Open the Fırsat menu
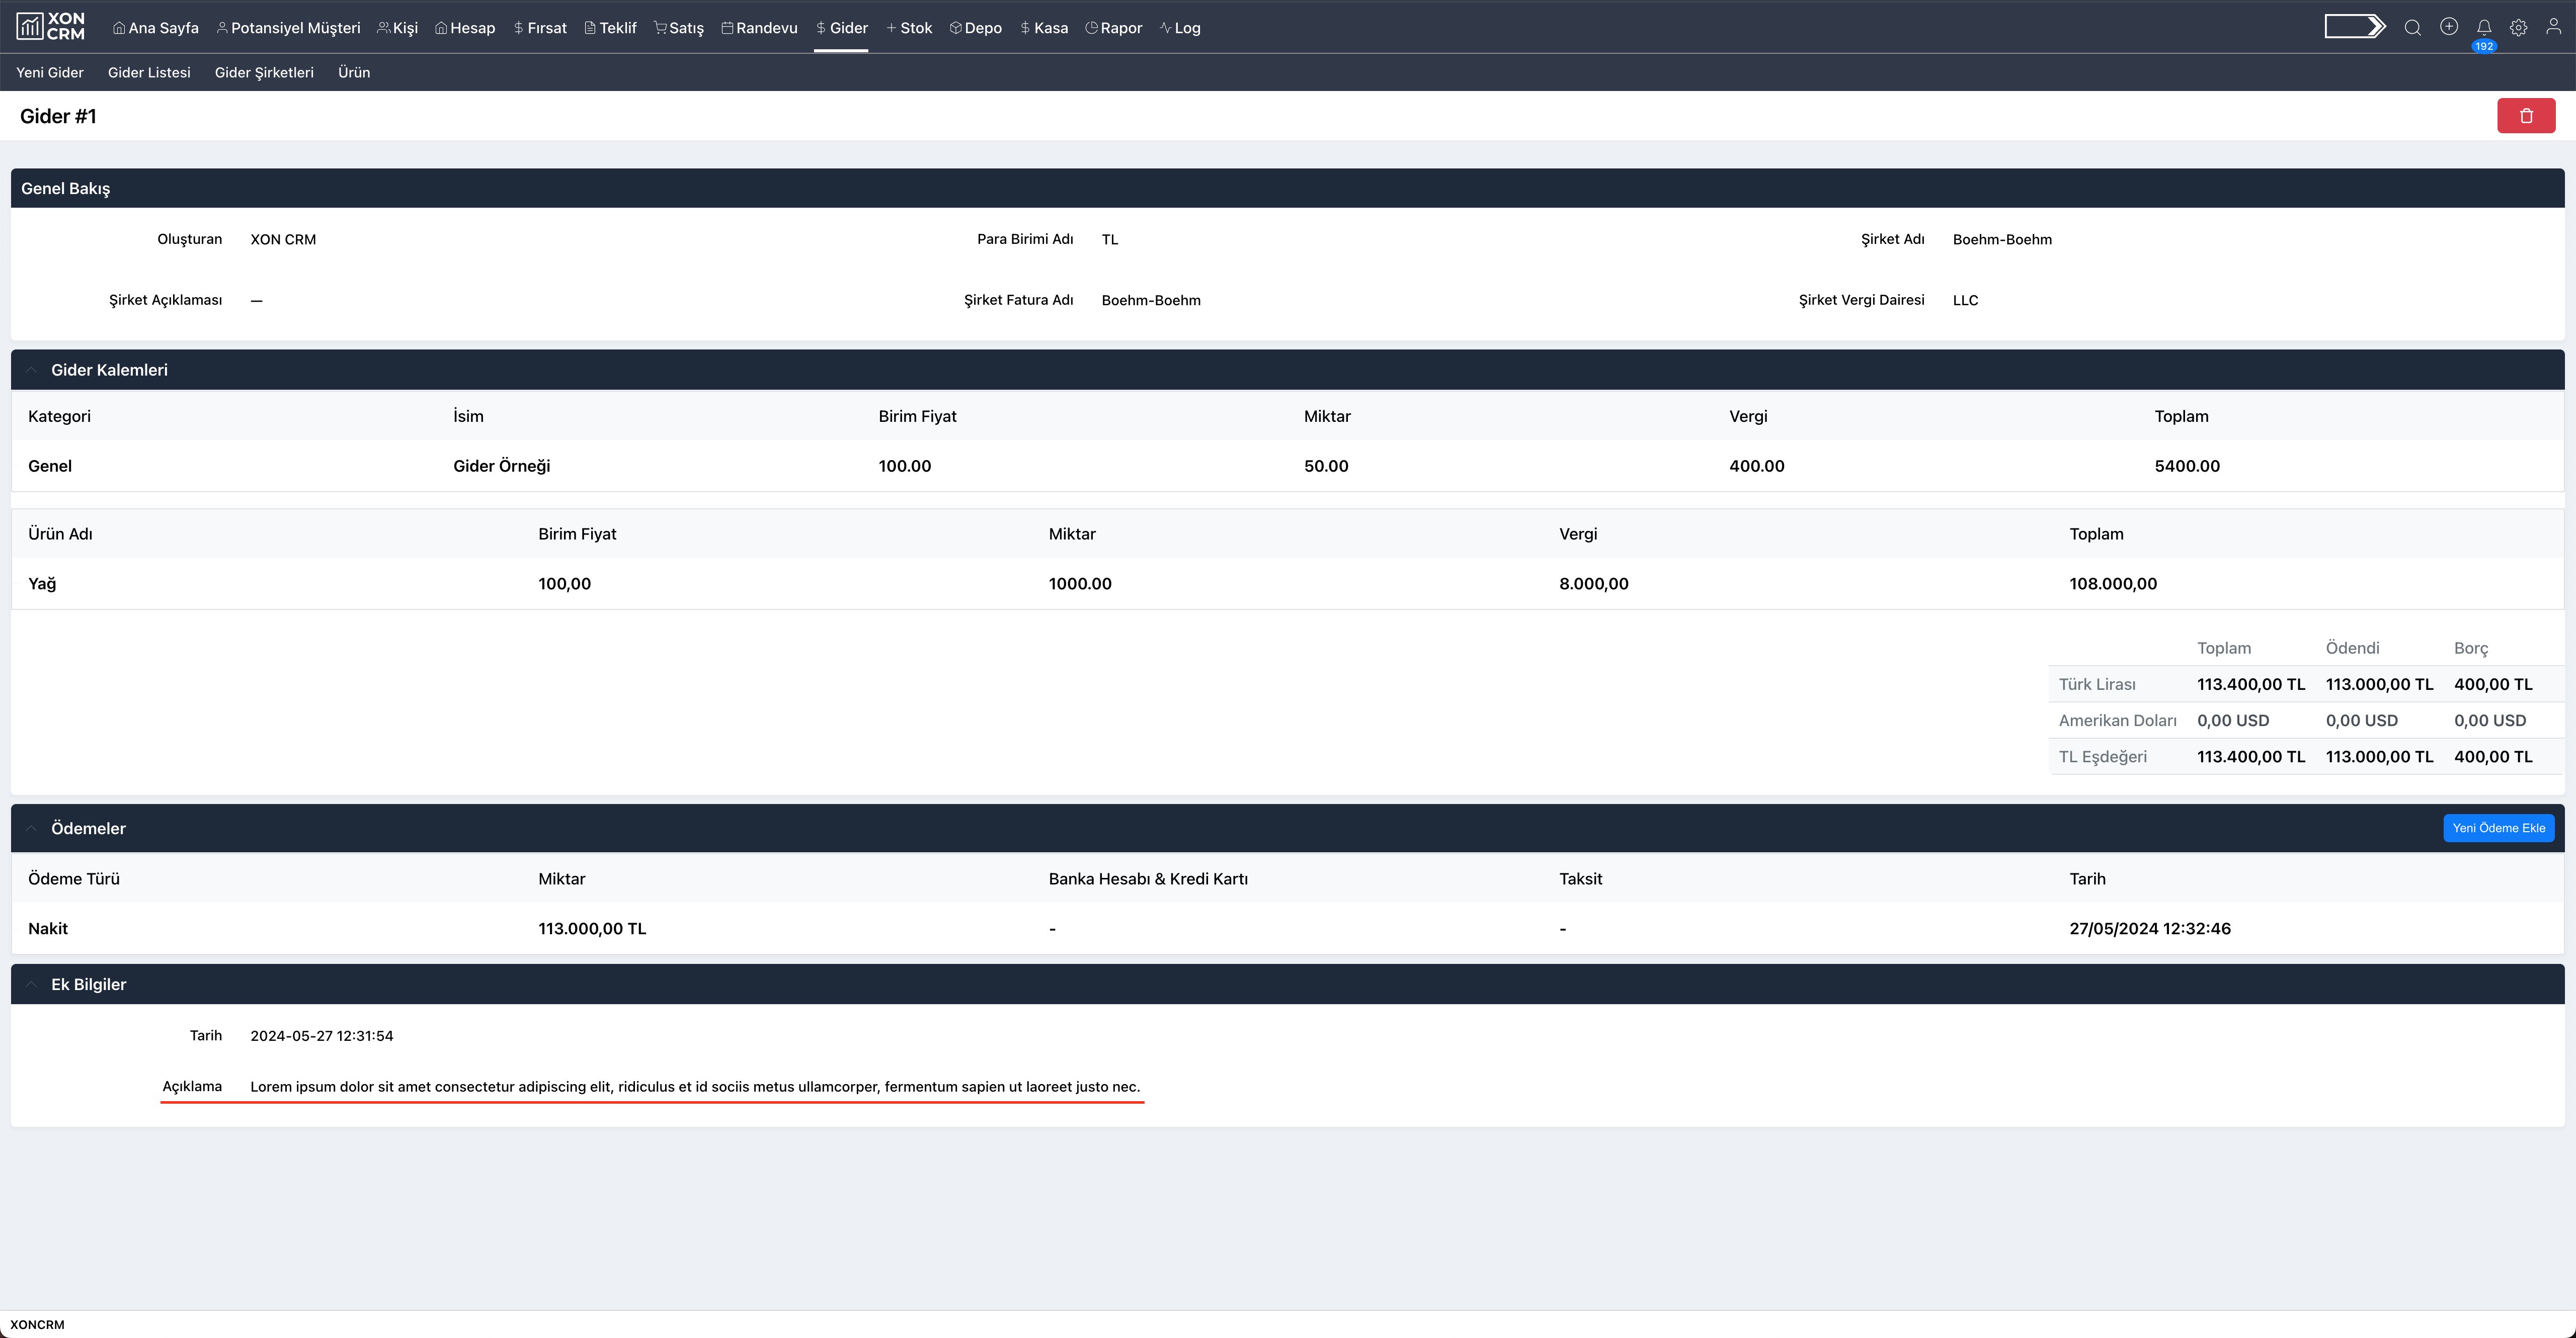Viewport: 2576px width, 1338px height. coord(540,28)
